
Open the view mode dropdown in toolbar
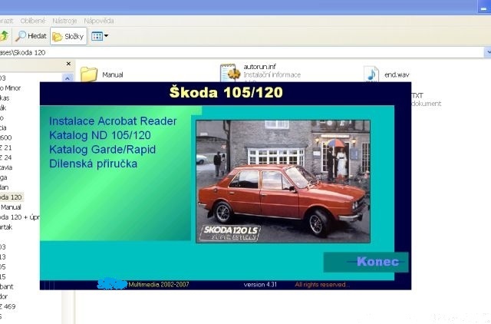(x=99, y=36)
